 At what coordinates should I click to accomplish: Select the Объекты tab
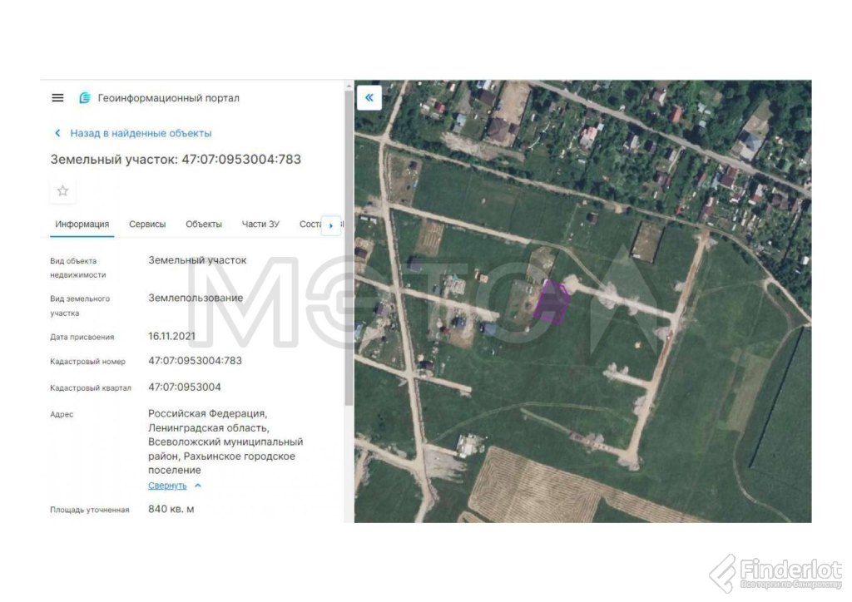click(x=204, y=225)
